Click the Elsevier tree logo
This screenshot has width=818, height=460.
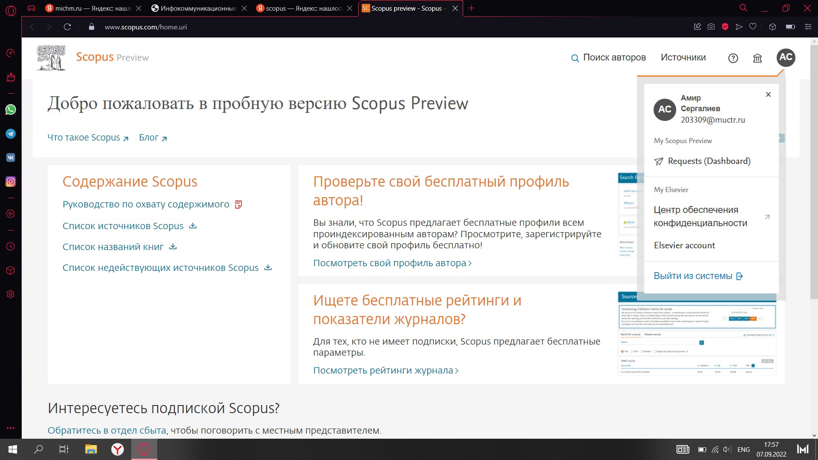pos(51,57)
